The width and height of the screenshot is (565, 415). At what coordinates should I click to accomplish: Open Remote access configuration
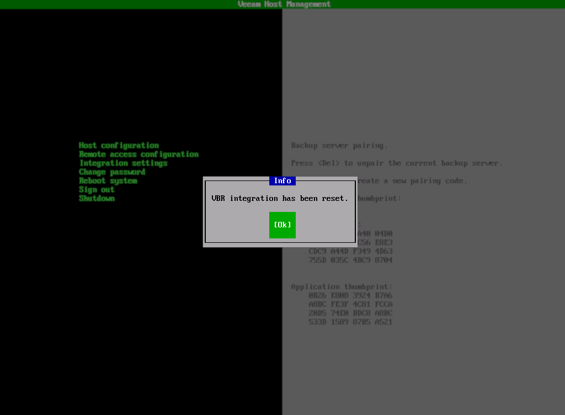(x=139, y=154)
